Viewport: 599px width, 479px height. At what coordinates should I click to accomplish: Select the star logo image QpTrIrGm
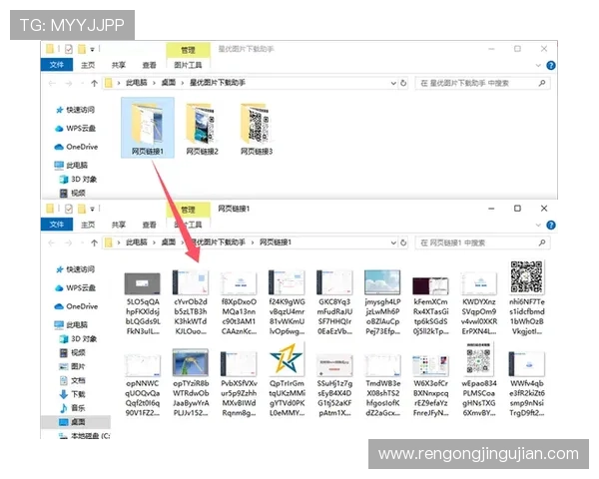point(285,358)
